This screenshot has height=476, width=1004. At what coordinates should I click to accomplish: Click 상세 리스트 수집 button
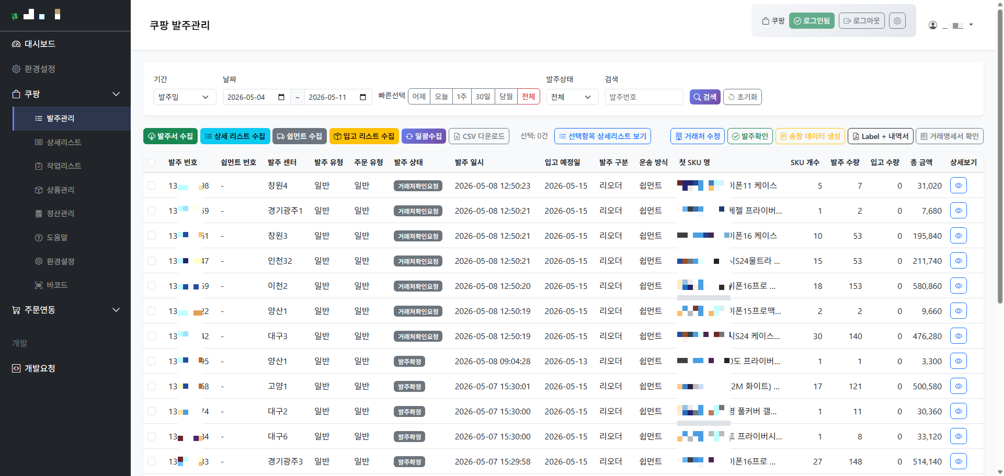point(235,136)
